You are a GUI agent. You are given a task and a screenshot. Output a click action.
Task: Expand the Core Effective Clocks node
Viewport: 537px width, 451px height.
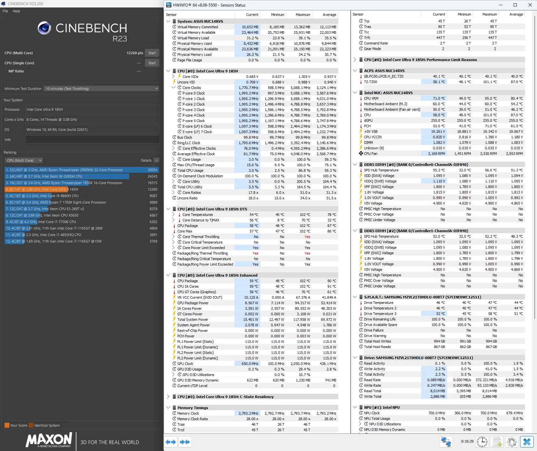point(173,148)
